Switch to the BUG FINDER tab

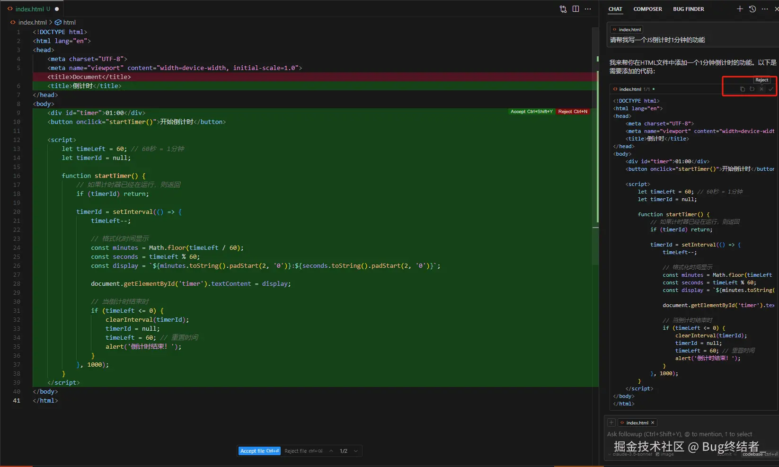[688, 9]
